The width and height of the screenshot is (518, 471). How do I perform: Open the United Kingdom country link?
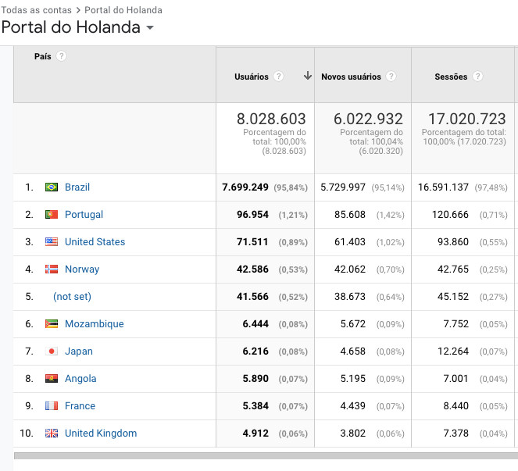101,434
